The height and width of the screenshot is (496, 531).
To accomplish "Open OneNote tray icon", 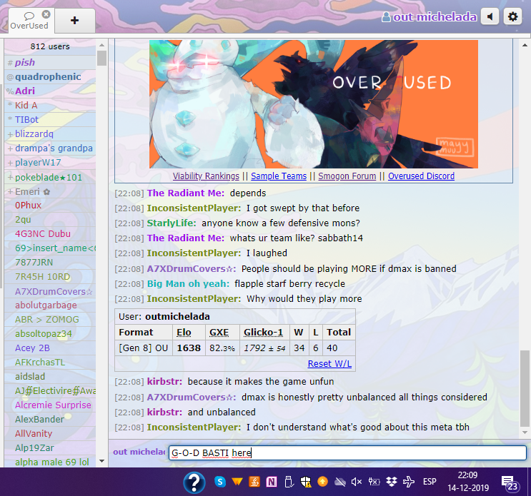I will [x=272, y=482].
